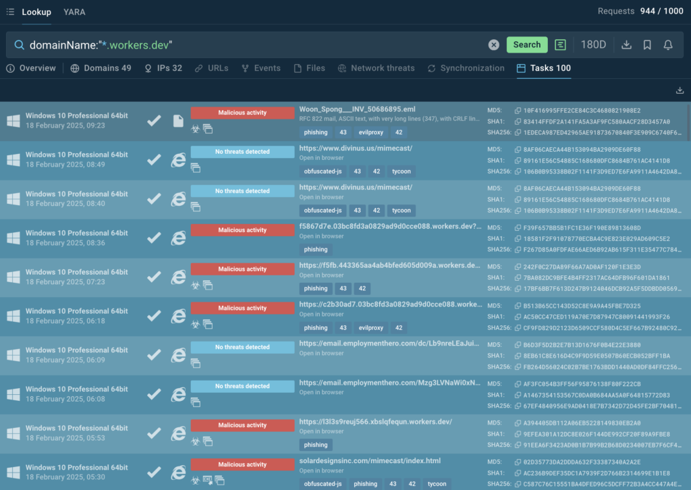Click the notification bell icon

coord(668,45)
